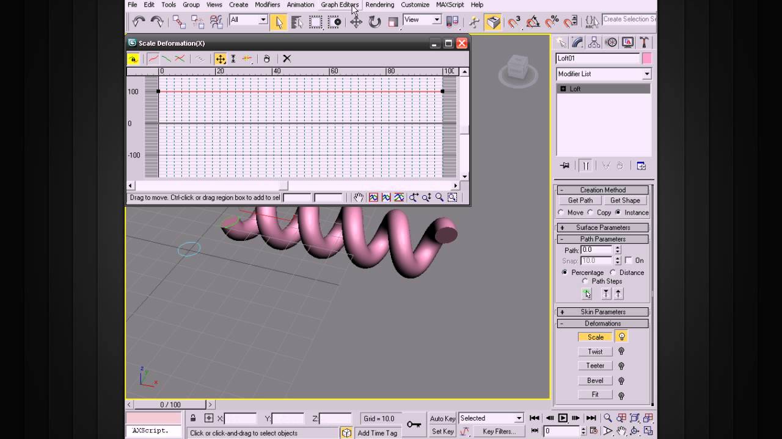
Task: Open the Graph Editors menu
Action: click(x=340, y=5)
